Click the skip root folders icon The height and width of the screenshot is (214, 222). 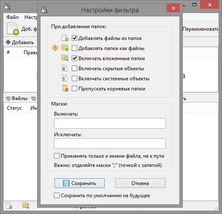pos(65,88)
